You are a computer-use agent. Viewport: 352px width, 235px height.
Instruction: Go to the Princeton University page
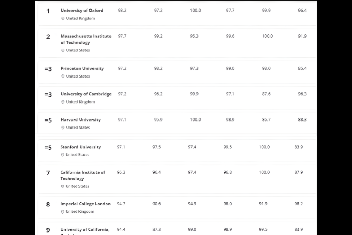tap(82, 68)
